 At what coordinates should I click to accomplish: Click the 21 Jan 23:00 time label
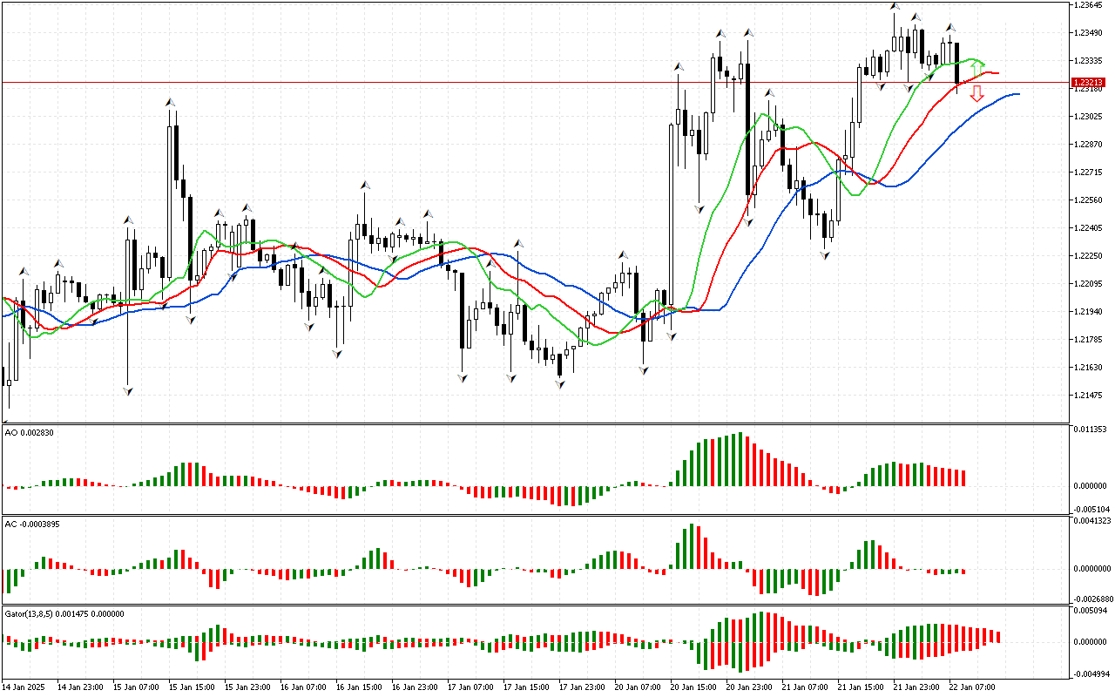click(x=917, y=687)
